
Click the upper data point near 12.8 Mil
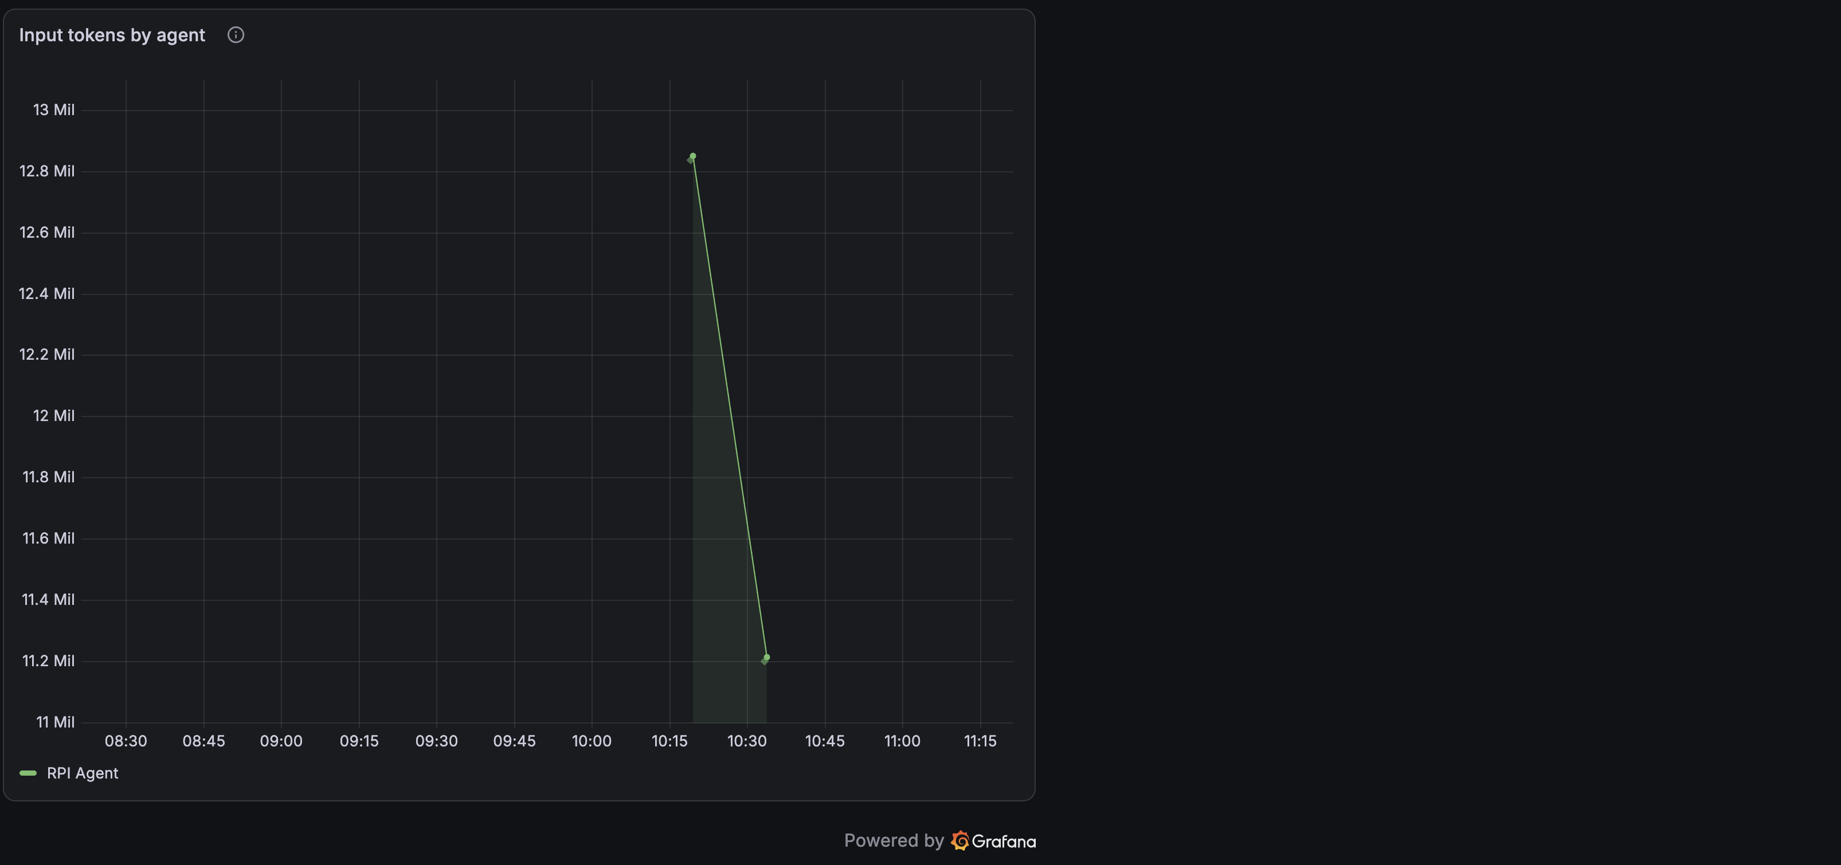(692, 156)
